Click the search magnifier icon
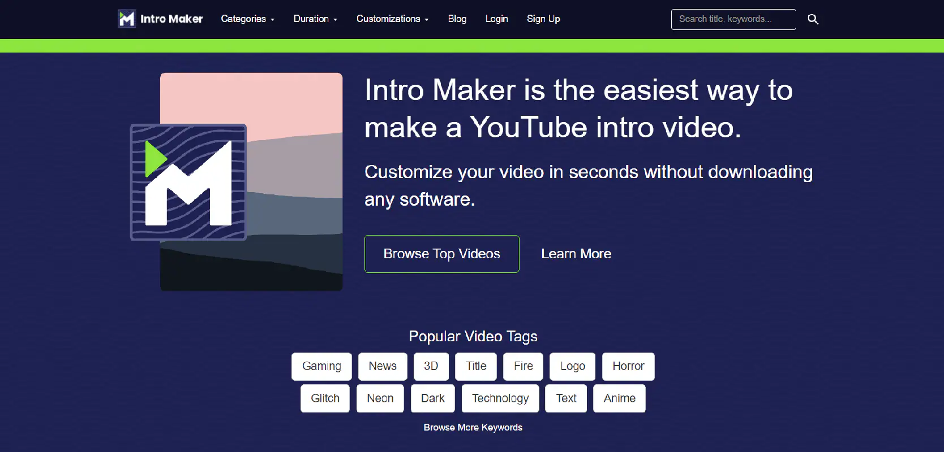Image resolution: width=944 pixels, height=452 pixels. coord(813,19)
